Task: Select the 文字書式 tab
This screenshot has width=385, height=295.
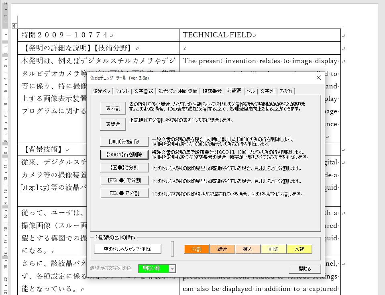Action: click(x=143, y=91)
